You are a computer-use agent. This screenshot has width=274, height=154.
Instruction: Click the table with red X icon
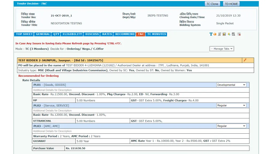pos(239,34)
